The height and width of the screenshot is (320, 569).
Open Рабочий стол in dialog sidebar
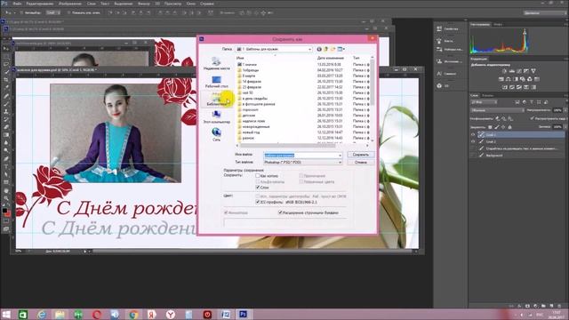pyautogui.click(x=217, y=82)
